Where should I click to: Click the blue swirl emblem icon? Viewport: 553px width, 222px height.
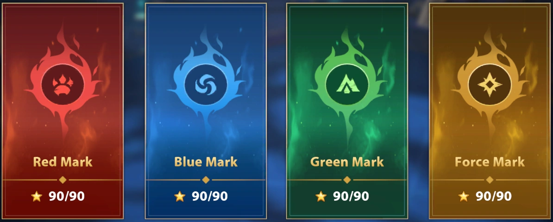coord(206,85)
